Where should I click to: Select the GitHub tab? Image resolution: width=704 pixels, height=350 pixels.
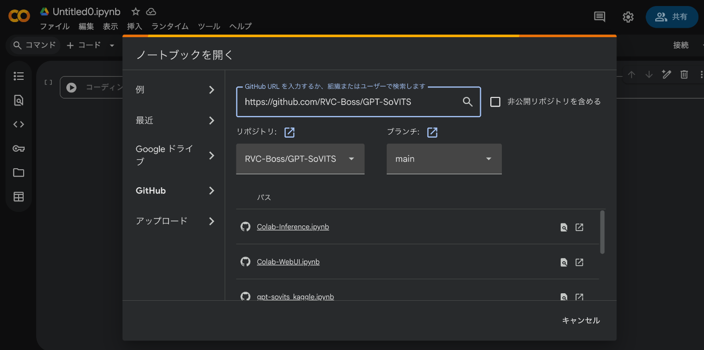[174, 191]
